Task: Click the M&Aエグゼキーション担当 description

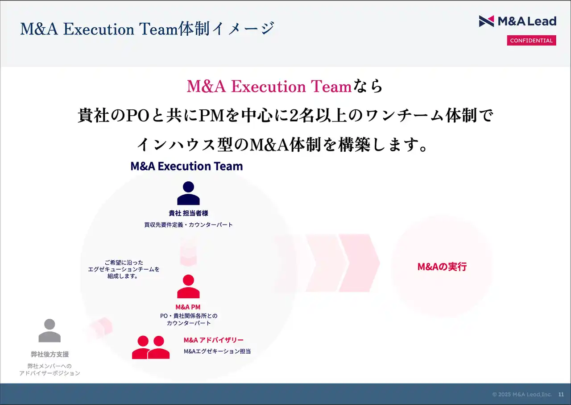Action: click(217, 351)
